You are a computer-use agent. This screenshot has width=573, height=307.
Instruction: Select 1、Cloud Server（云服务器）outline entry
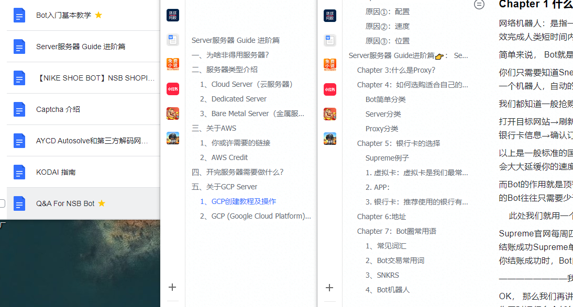248,84
